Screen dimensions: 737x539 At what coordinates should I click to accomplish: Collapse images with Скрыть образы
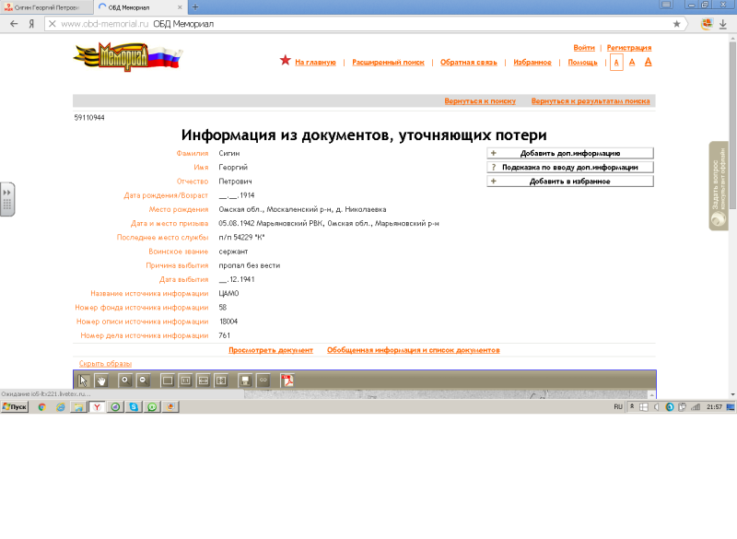pyautogui.click(x=105, y=364)
